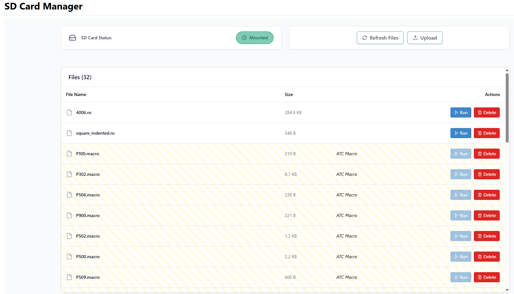The image size is (514, 294).
Task: Delete the 4006.nc file
Action: (x=486, y=112)
